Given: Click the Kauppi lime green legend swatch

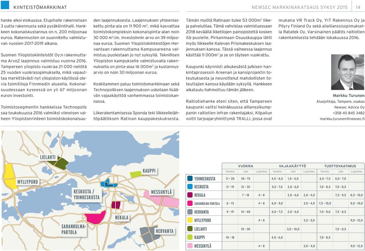Looking at the screenshot, I should (x=190, y=237).
